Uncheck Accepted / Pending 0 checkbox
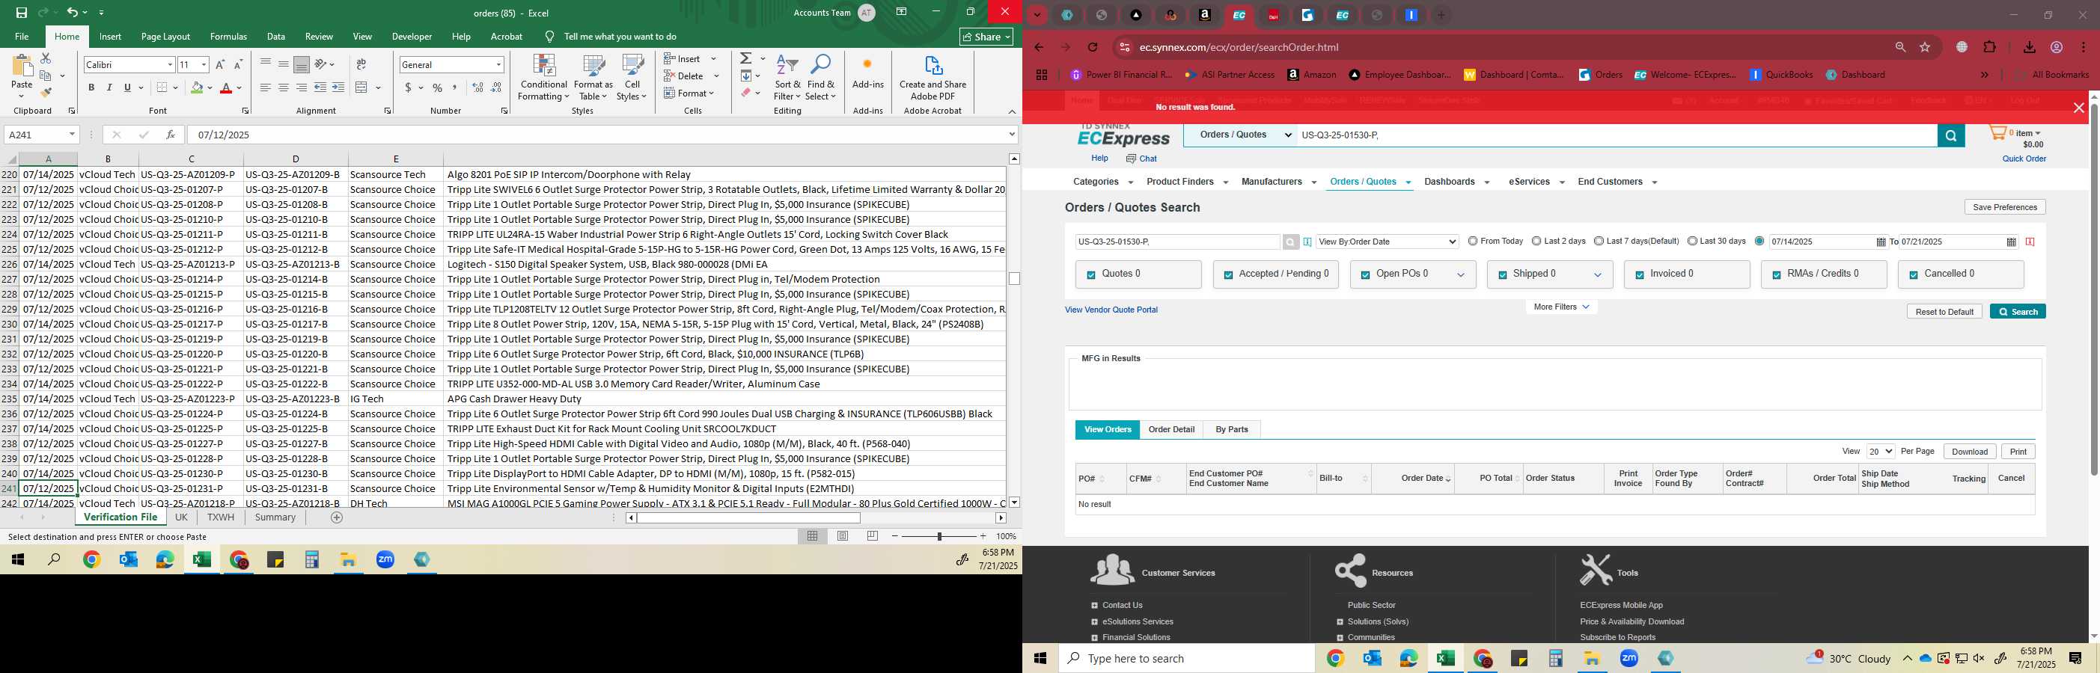This screenshot has height=673, width=2100. point(1227,275)
